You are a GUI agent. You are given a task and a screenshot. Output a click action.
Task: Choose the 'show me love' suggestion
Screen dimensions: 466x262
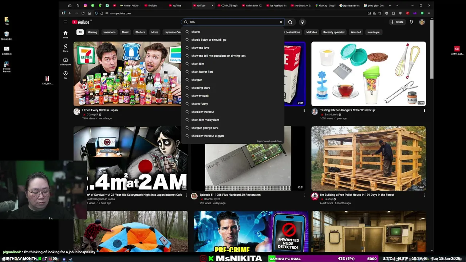point(233,48)
